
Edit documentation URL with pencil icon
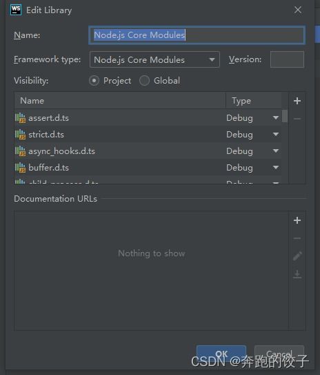tap(297, 256)
